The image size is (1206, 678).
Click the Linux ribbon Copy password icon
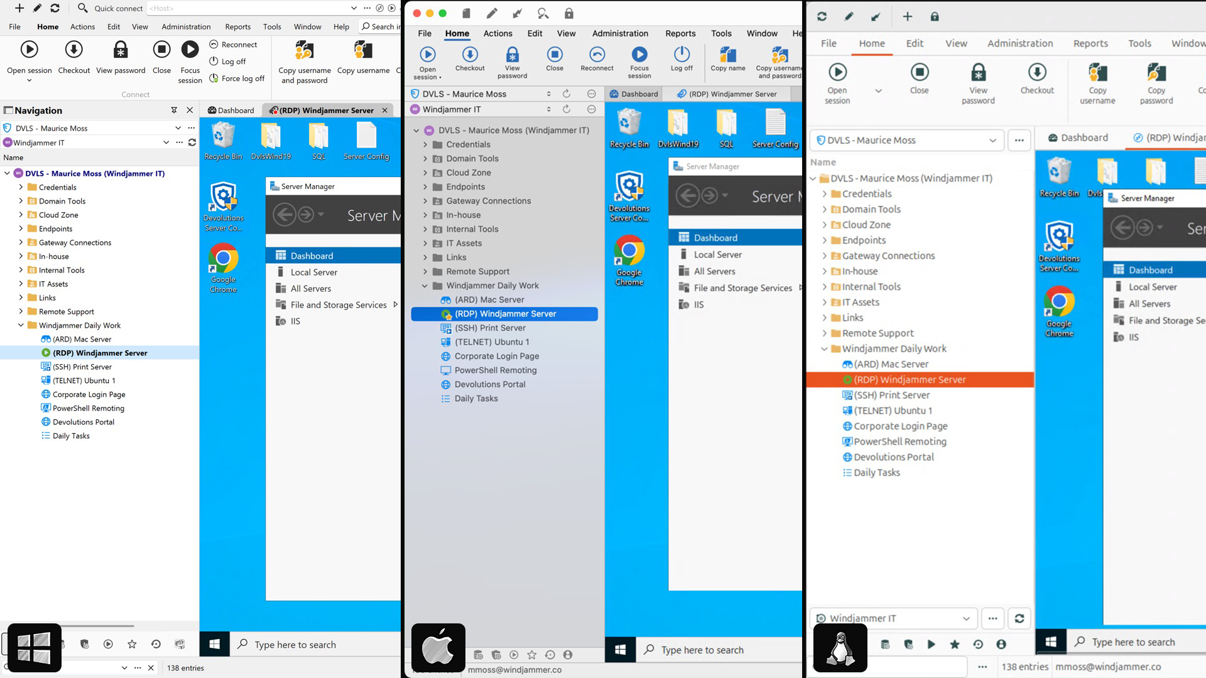[1156, 72]
